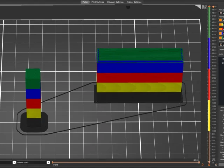The image size is (224, 168).
Task: Click the orange and green filament swatch
Action: 221,38
